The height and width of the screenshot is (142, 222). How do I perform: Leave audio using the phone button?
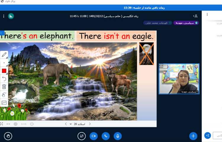[106, 136]
